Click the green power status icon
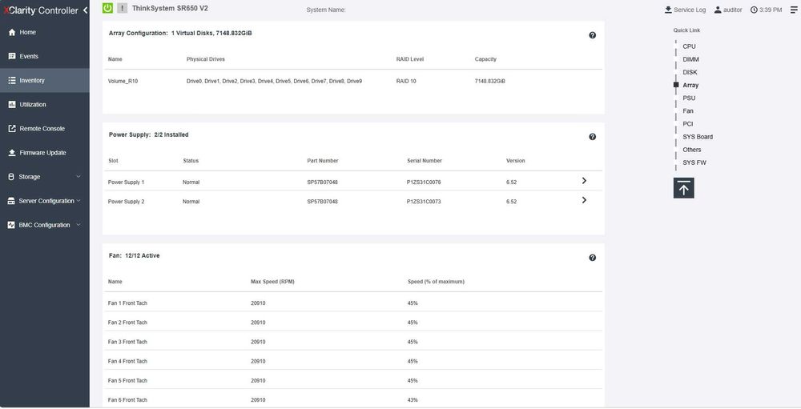The width and height of the screenshot is (801, 409). (x=107, y=8)
